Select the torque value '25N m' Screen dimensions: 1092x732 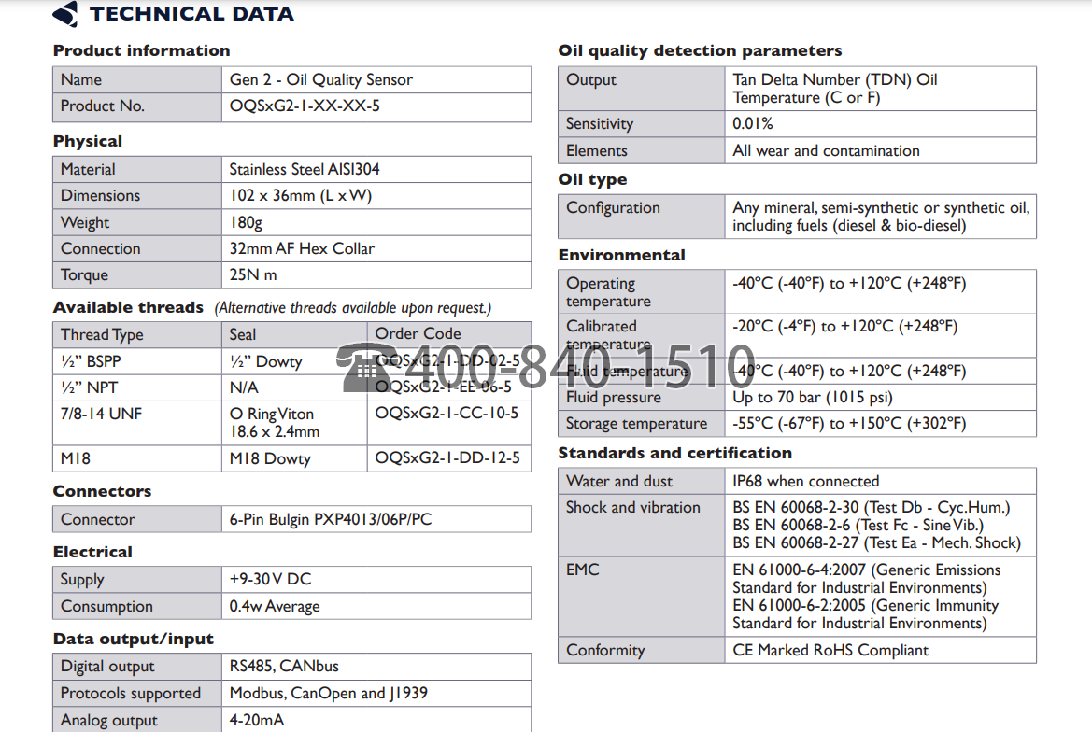[x=253, y=274]
